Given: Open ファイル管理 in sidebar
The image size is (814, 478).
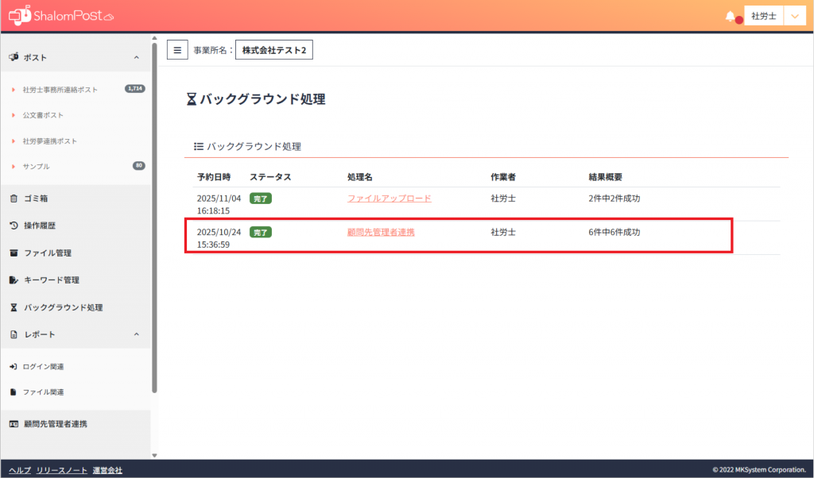Looking at the screenshot, I should click(47, 253).
